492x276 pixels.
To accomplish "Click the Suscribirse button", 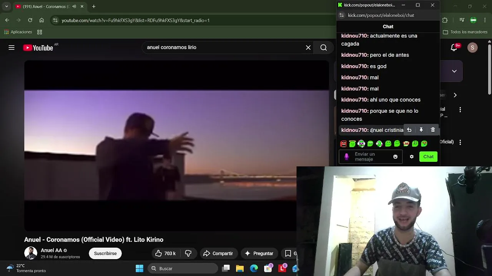I will click(105, 253).
